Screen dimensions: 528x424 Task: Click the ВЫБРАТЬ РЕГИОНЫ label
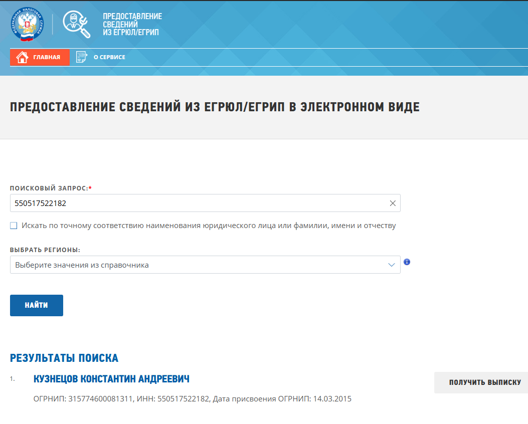click(45, 250)
